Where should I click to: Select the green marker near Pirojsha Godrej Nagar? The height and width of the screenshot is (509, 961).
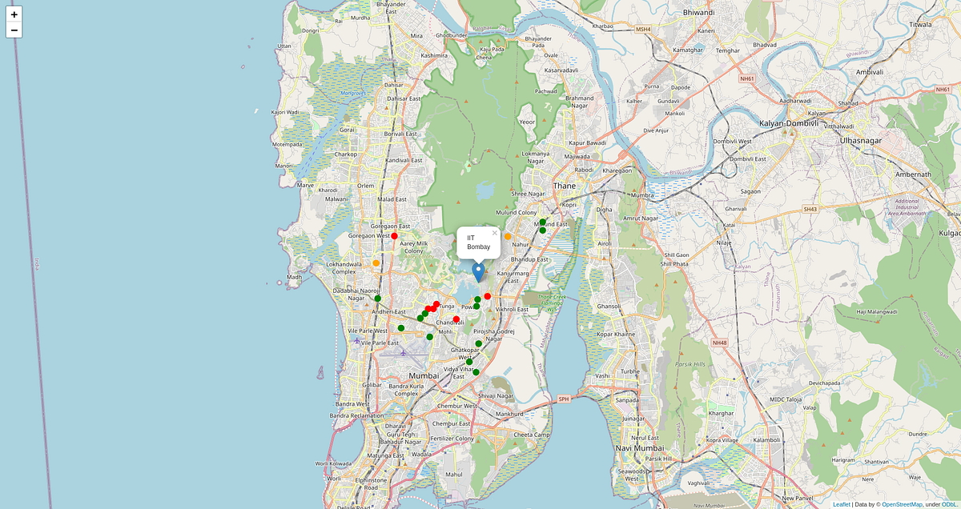pyautogui.click(x=479, y=343)
